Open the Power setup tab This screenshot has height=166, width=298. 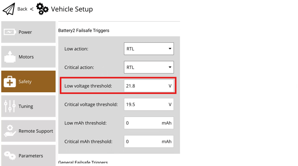[28, 32]
